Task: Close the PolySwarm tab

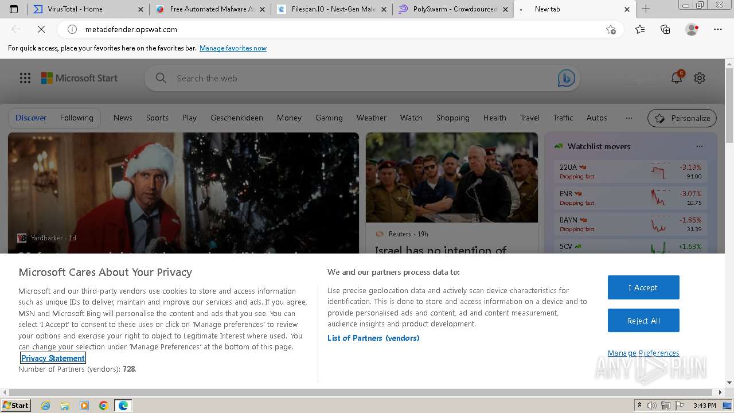Action: point(506,9)
